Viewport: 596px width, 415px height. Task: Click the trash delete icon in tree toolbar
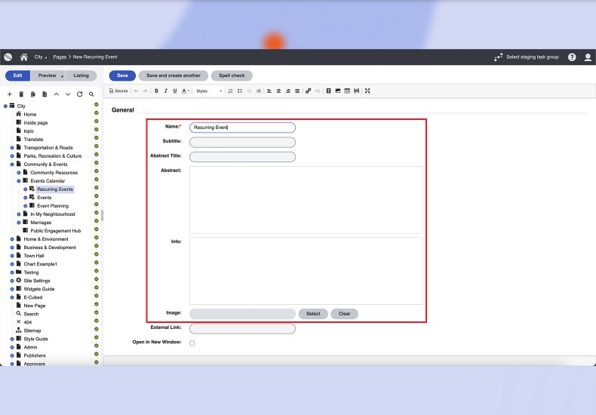[x=21, y=94]
